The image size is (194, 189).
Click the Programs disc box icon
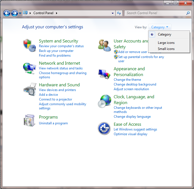(x=29, y=120)
